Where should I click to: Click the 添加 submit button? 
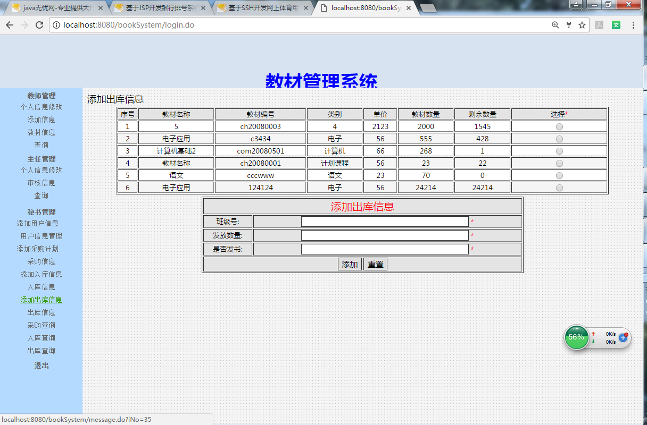[x=350, y=264]
